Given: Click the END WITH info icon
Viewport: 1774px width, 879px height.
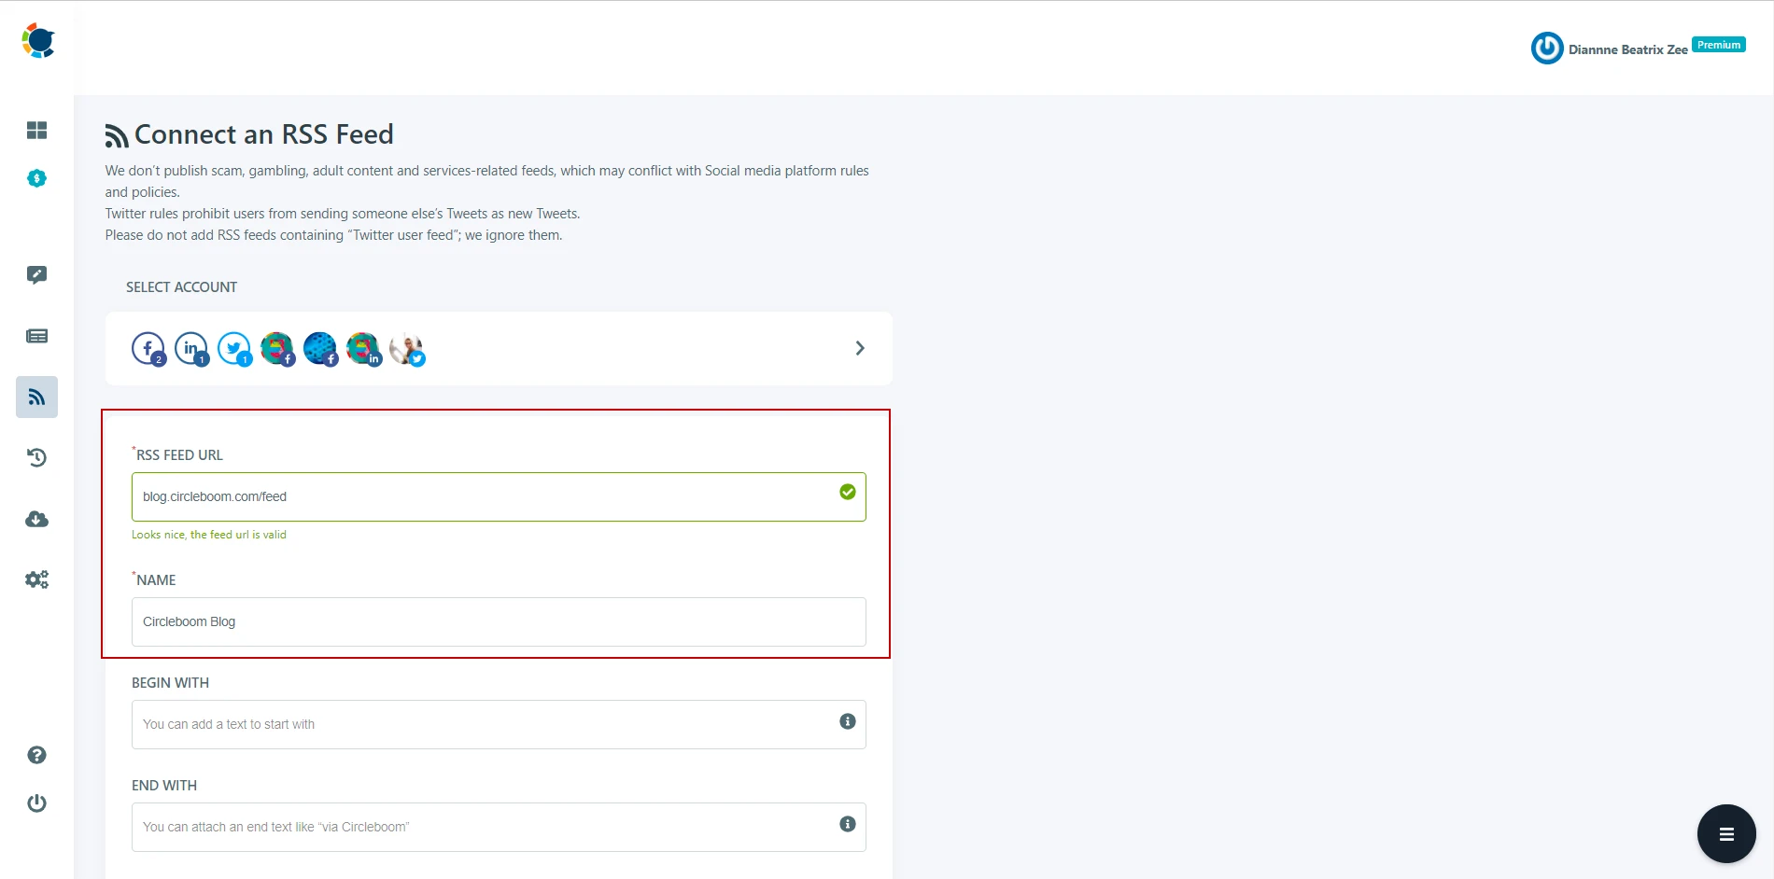Looking at the screenshot, I should 848,824.
